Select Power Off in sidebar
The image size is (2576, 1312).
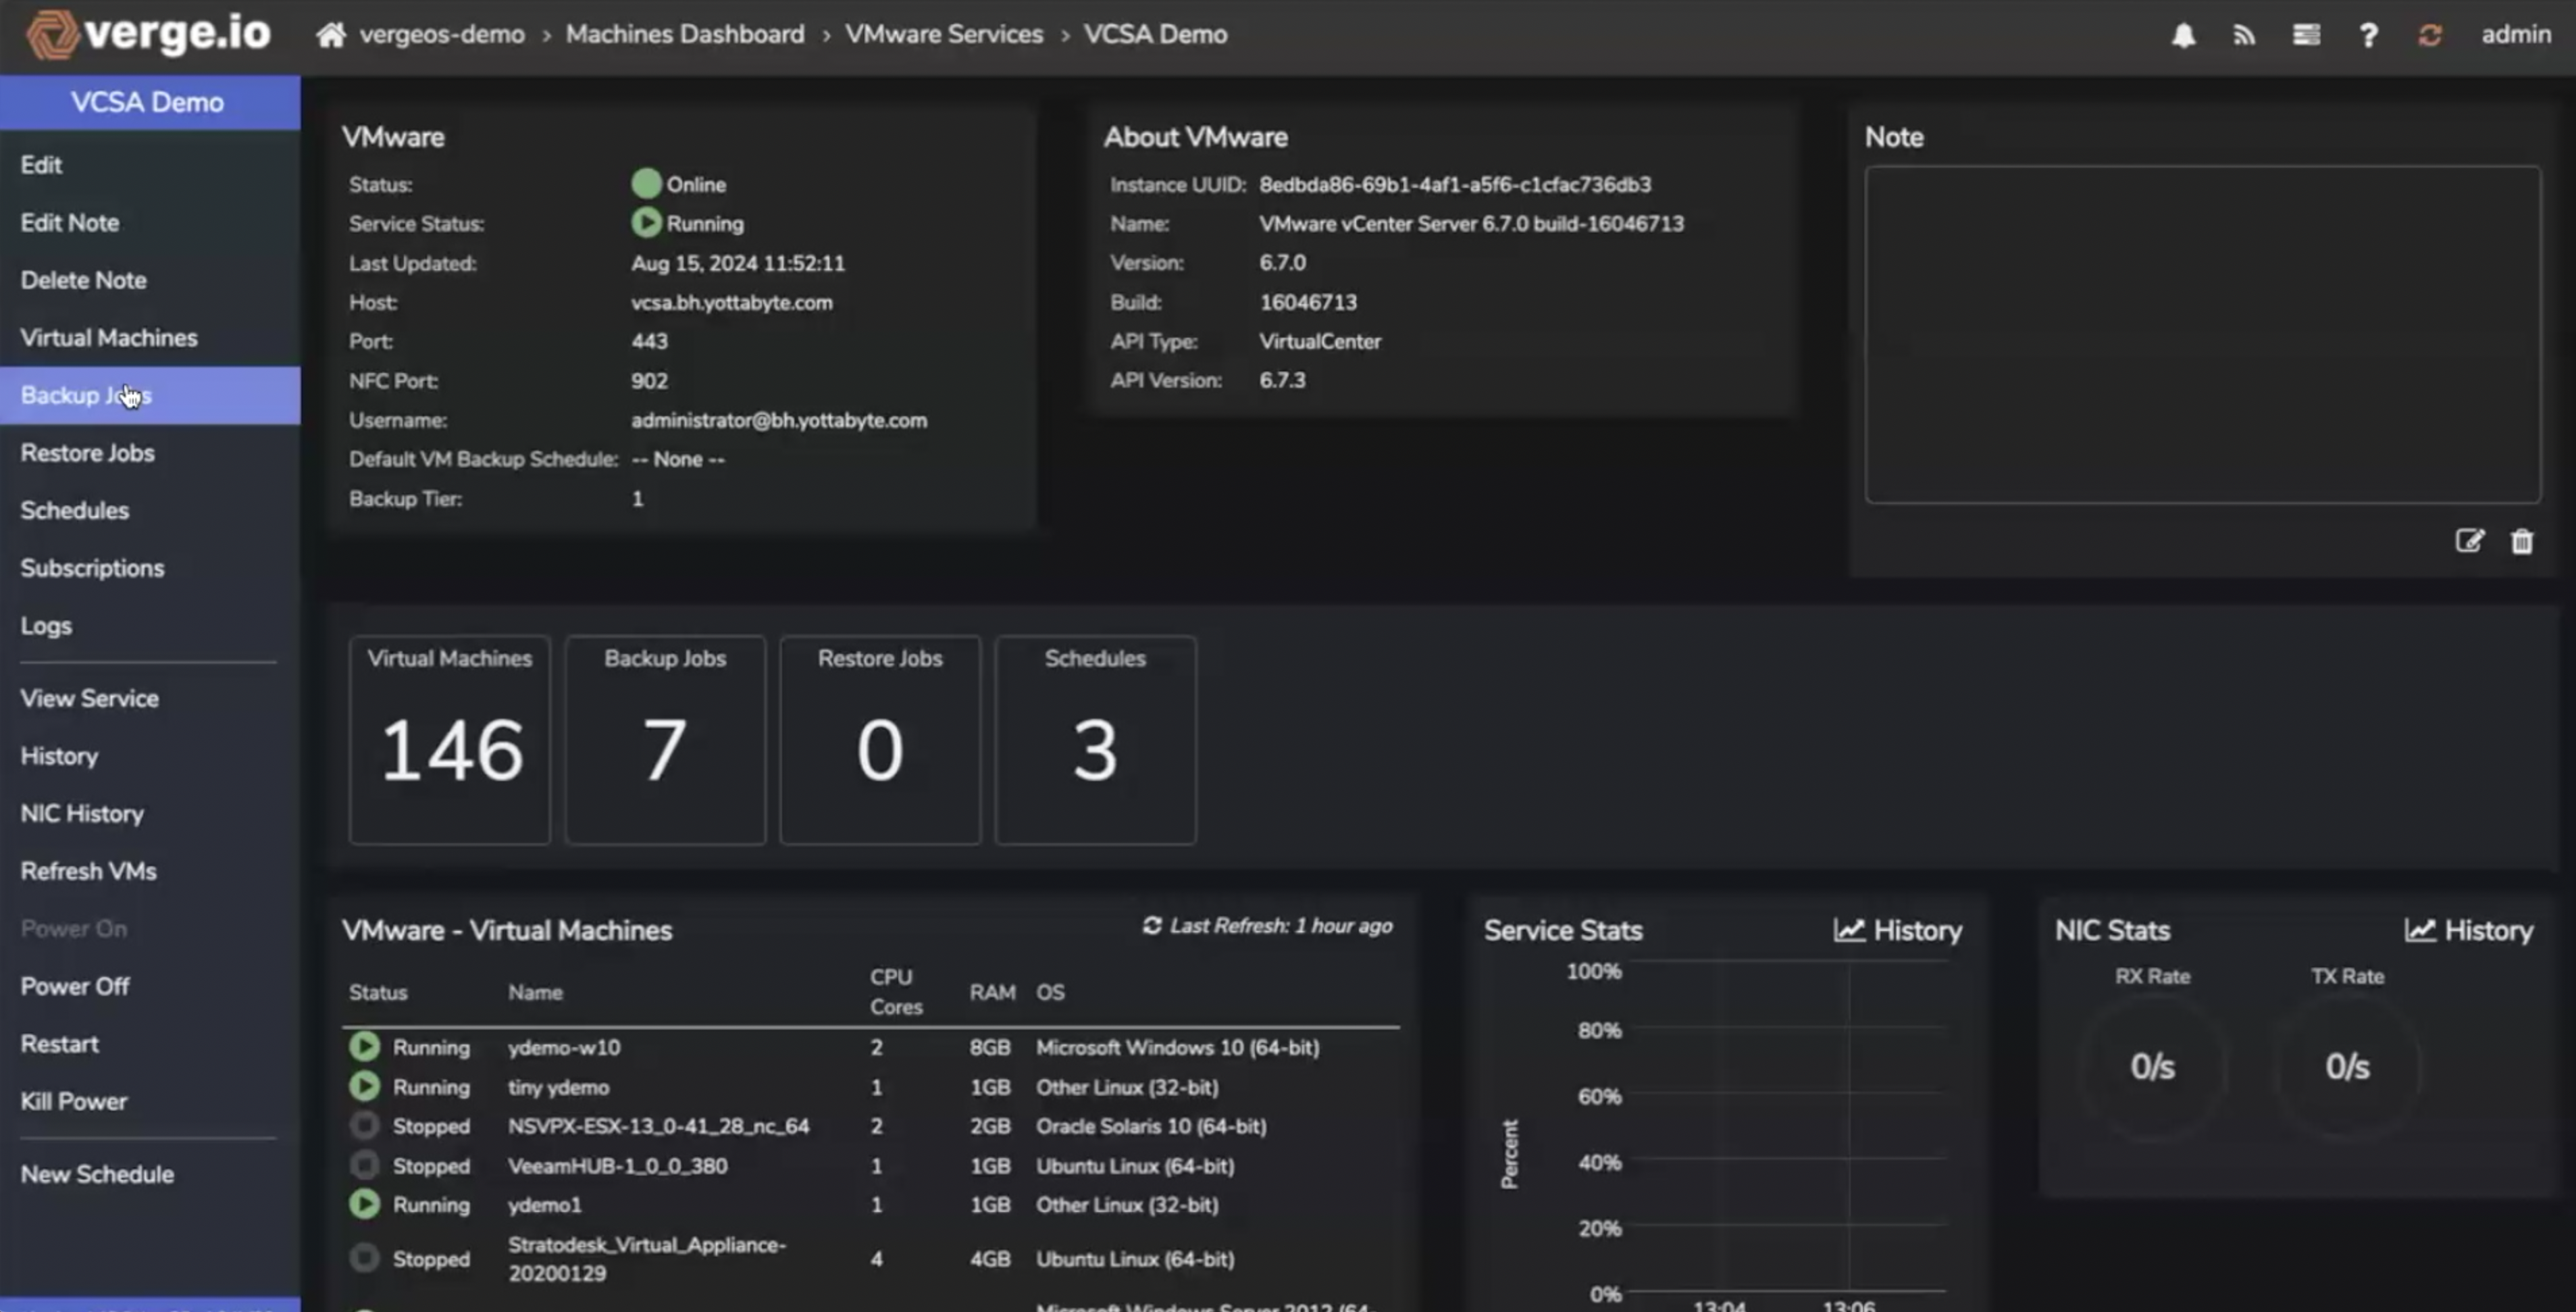pyautogui.click(x=150, y=986)
